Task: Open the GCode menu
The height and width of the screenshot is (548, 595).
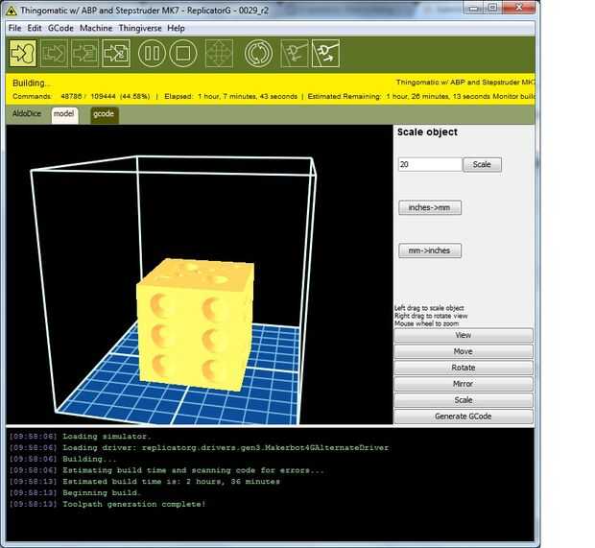Action: click(60, 28)
